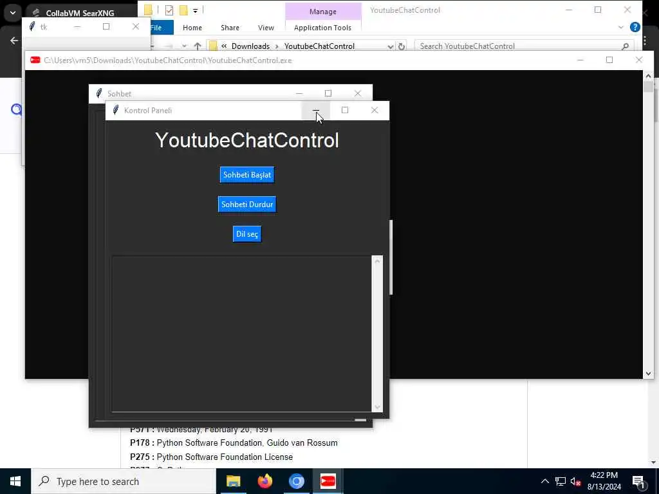Click the properties checkmark quick access icon
Image resolution: width=659 pixels, height=494 pixels.
point(169,10)
